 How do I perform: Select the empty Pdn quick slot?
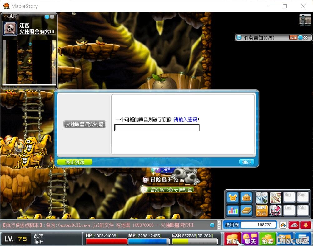pos(303,211)
